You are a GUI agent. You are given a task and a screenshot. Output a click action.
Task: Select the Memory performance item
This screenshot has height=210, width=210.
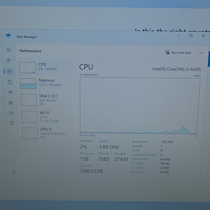pos(45,83)
